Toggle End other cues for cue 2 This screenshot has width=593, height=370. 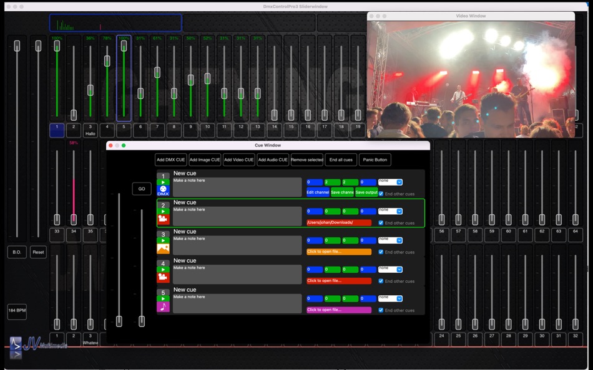click(381, 223)
